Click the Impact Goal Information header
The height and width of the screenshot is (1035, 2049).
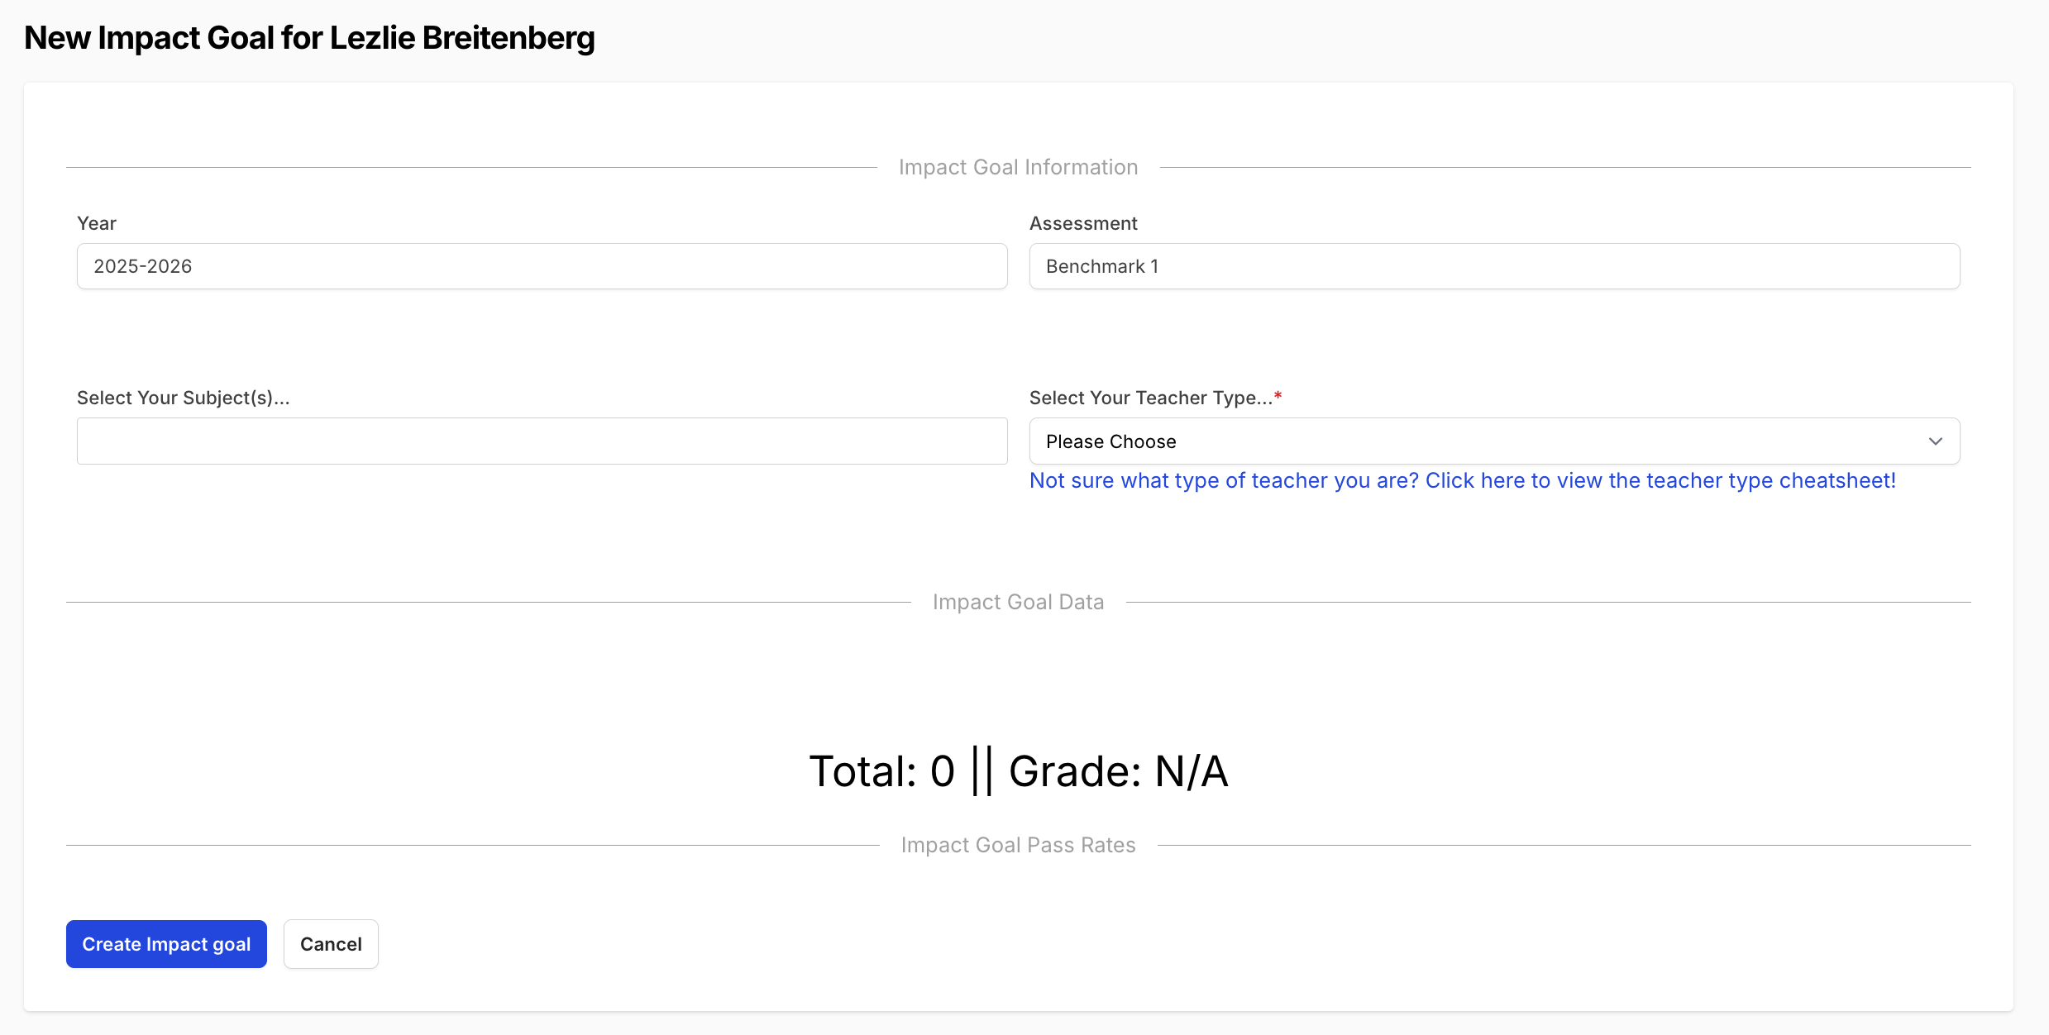1017,166
